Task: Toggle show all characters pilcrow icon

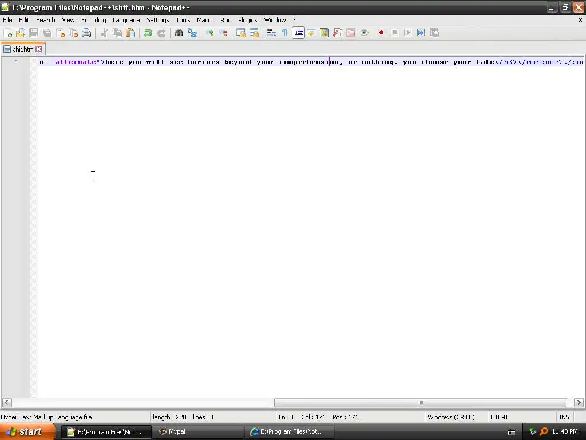Action: click(x=285, y=33)
